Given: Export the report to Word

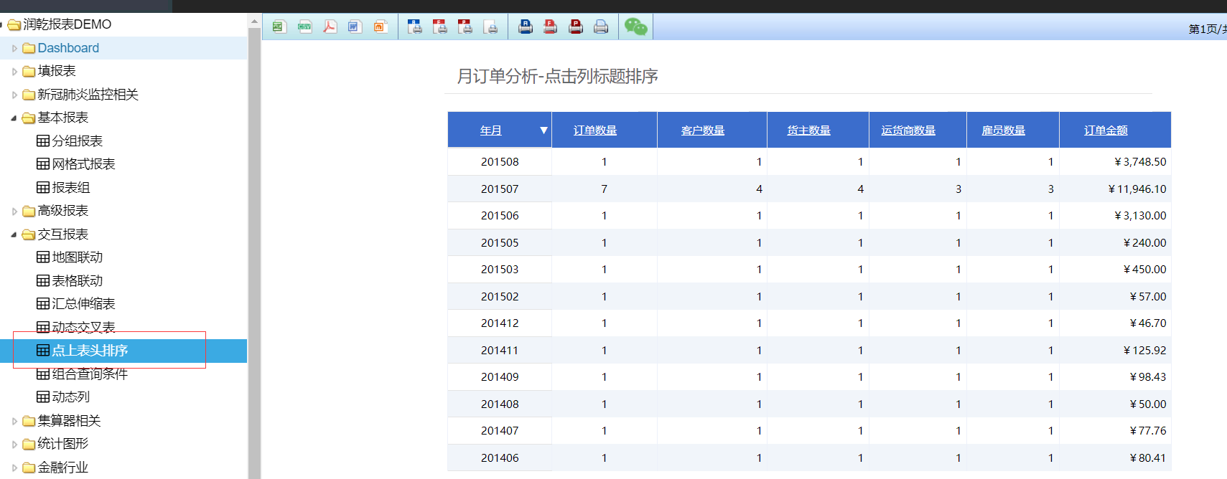Looking at the screenshot, I should click(x=355, y=27).
